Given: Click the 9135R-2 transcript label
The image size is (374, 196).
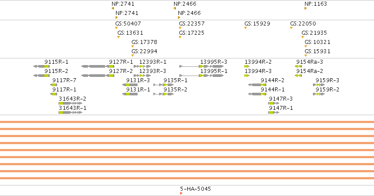Looking at the screenshot, I should pyautogui.click(x=175, y=90).
